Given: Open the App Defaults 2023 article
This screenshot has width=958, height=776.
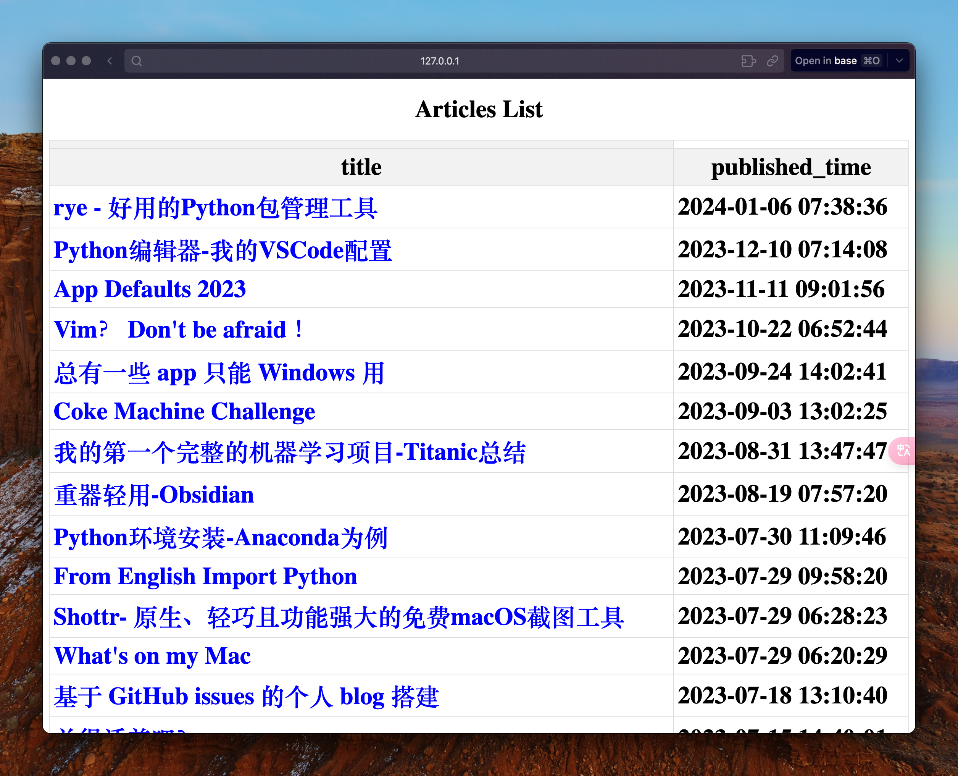Looking at the screenshot, I should coord(150,289).
